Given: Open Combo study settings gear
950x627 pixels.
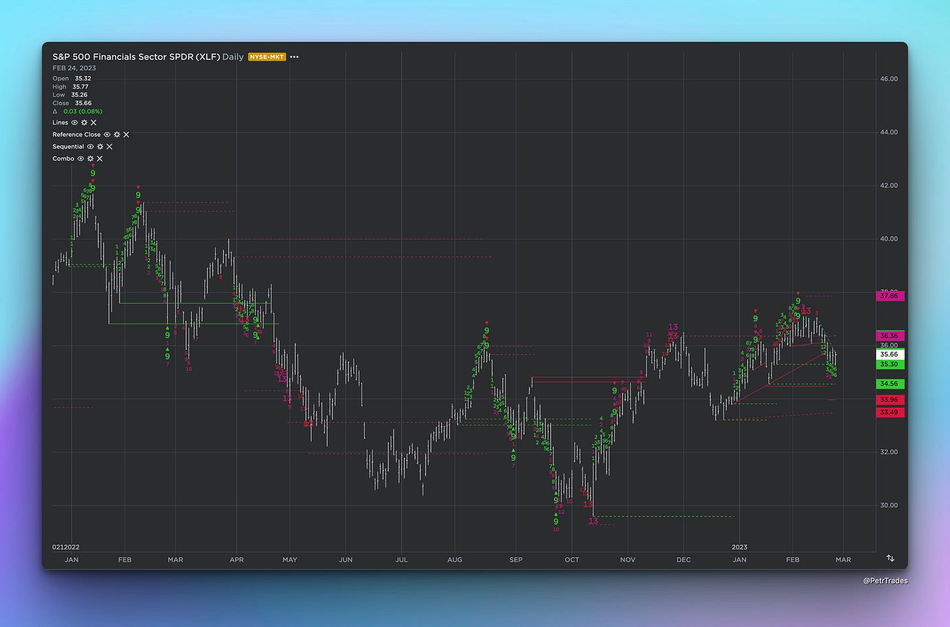Looking at the screenshot, I should [x=90, y=158].
